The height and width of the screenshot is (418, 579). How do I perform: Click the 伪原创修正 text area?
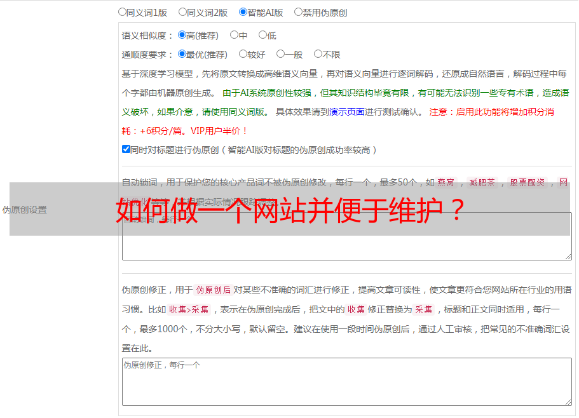(x=347, y=382)
